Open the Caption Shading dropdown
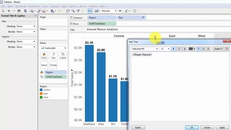The width and height of the screenshot is (231, 130). pyautogui.click(x=26, y=42)
